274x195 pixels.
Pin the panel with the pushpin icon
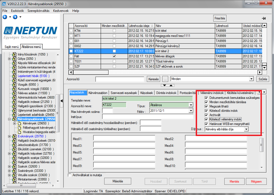coord(264,18)
